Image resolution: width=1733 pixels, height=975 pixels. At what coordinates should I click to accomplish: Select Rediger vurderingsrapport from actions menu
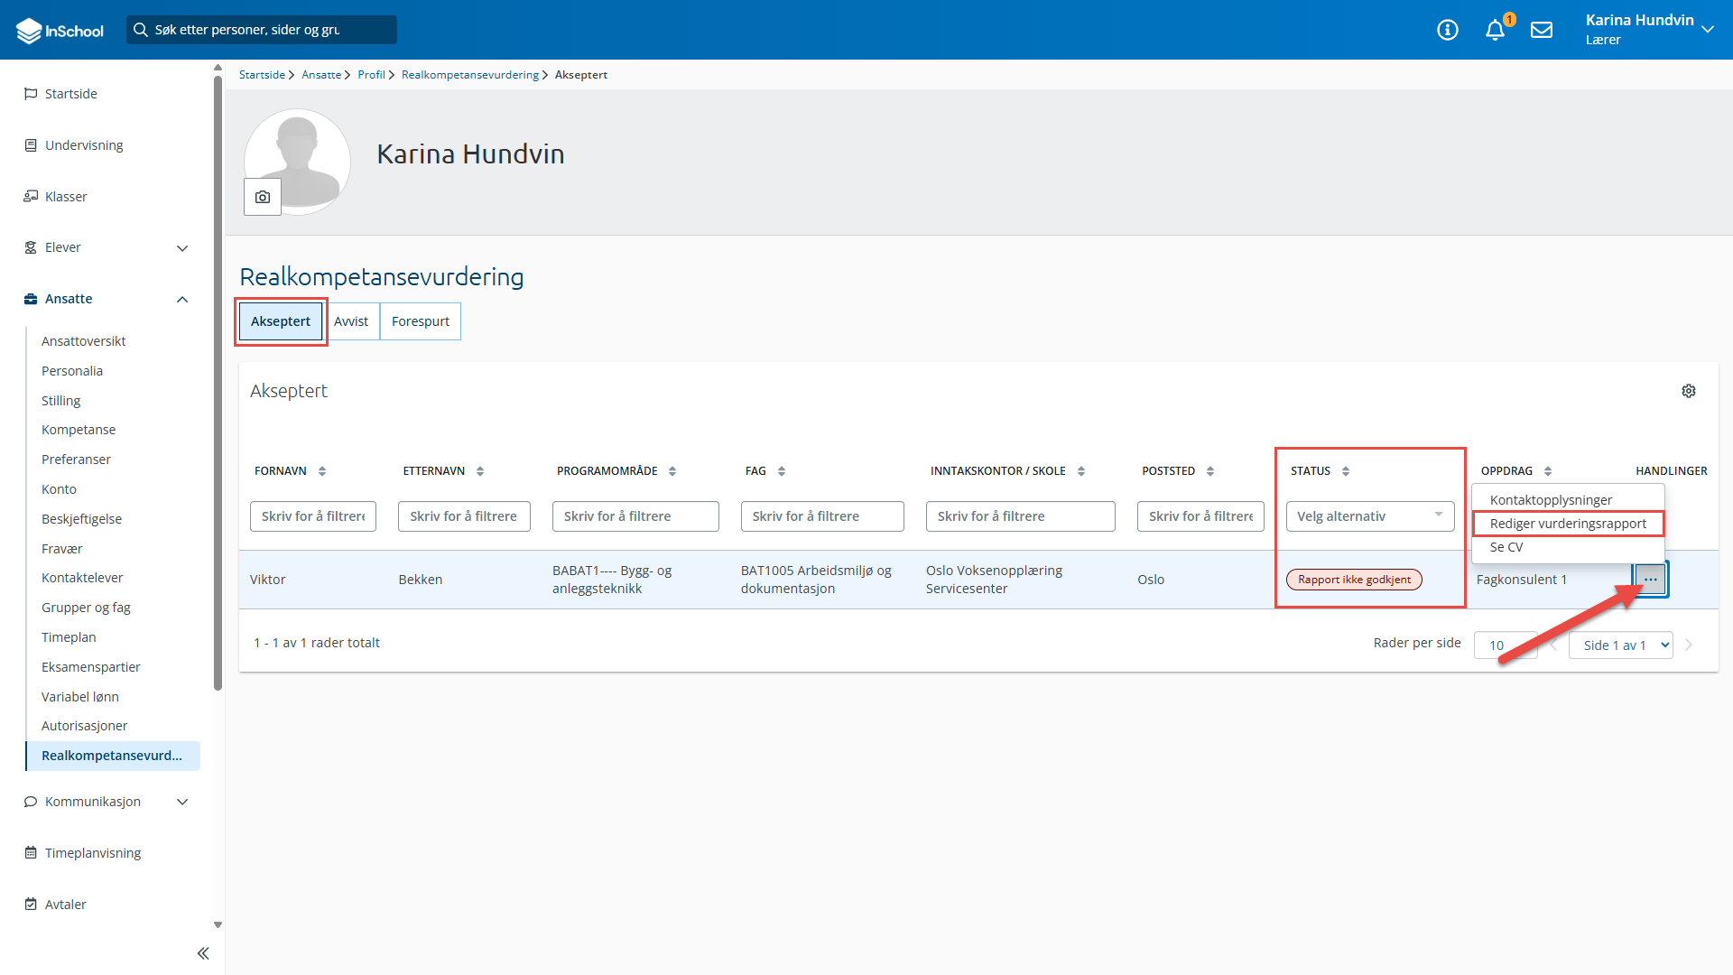[x=1569, y=524]
